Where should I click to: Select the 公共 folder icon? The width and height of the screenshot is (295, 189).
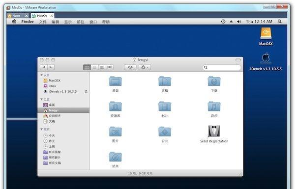tap(165, 132)
